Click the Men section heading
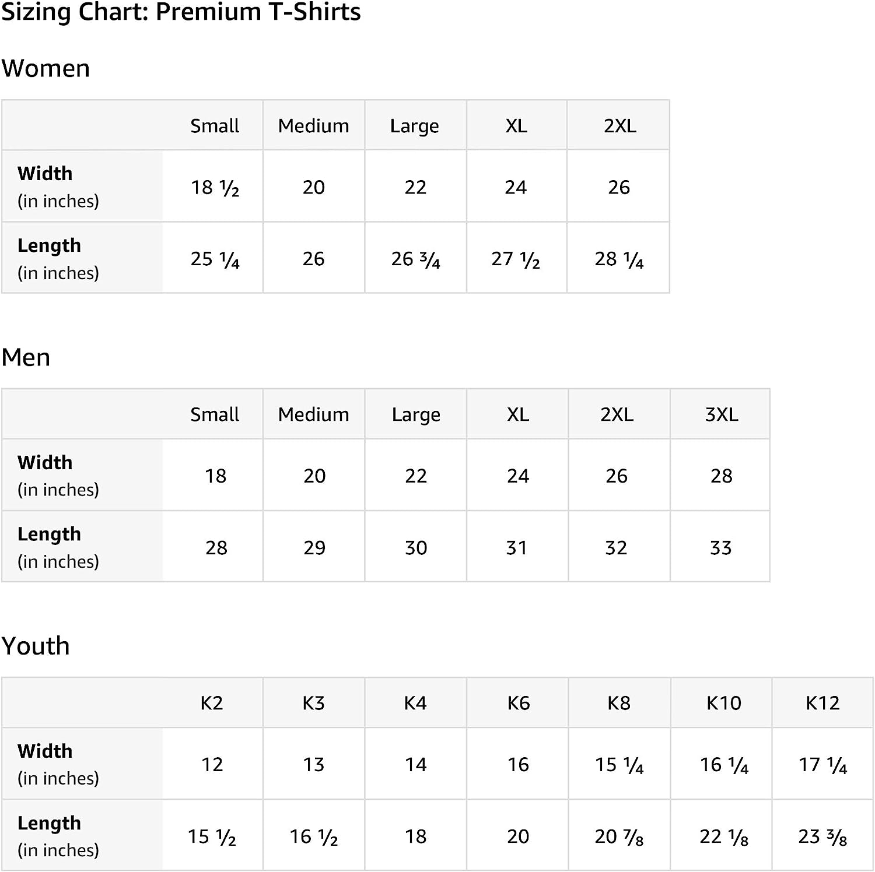The height and width of the screenshot is (872, 875). 26,357
